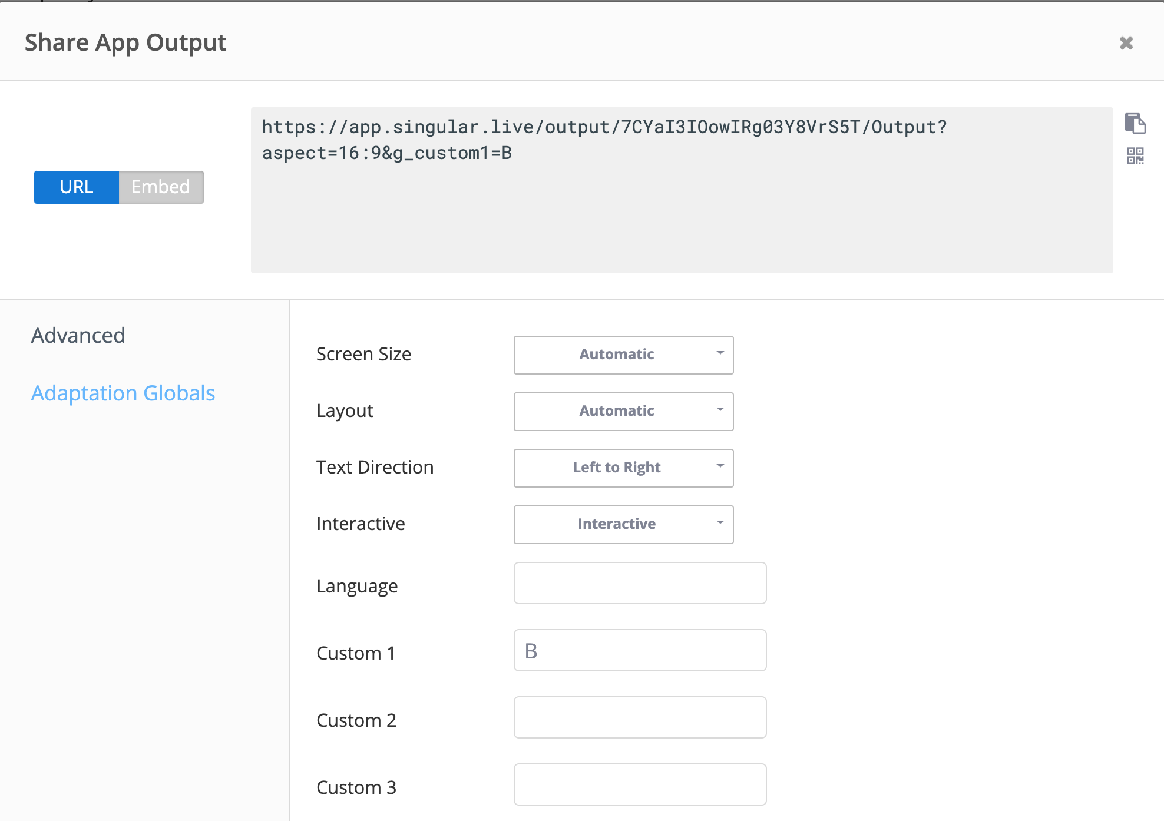Click the Language input field
1164x821 pixels.
640,583
